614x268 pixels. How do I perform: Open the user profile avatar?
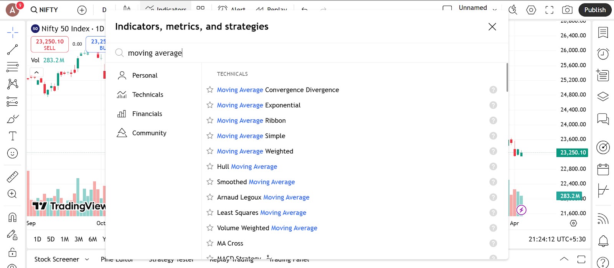(x=13, y=10)
